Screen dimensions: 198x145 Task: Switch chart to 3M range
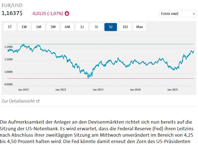(53, 27)
